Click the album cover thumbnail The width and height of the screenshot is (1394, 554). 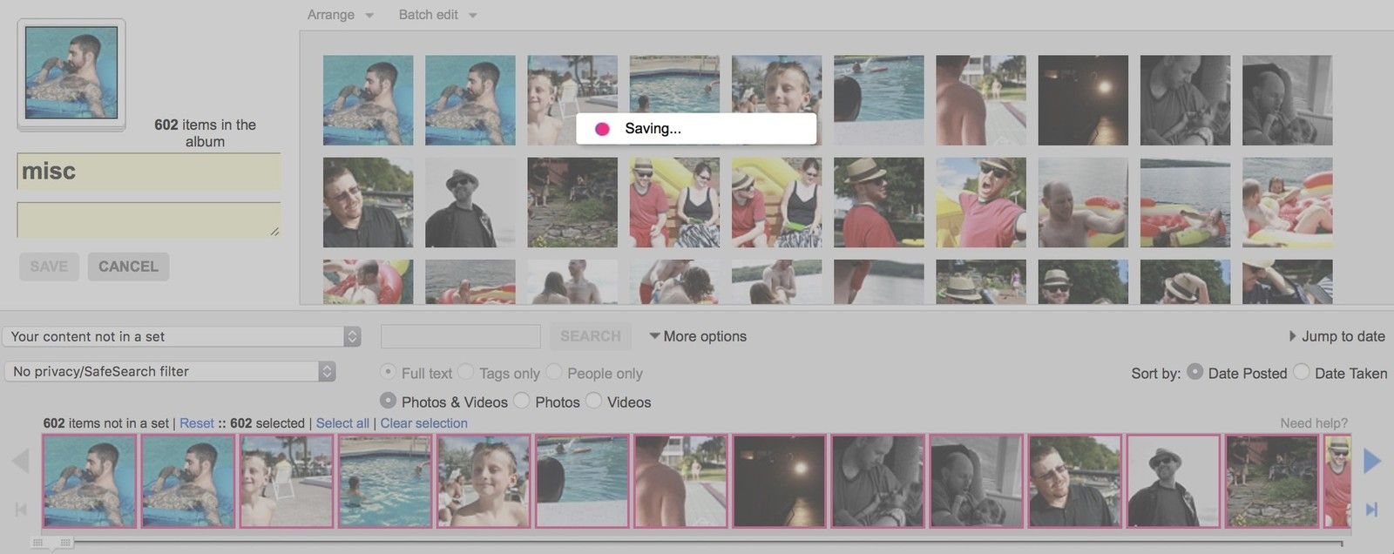pos(71,73)
